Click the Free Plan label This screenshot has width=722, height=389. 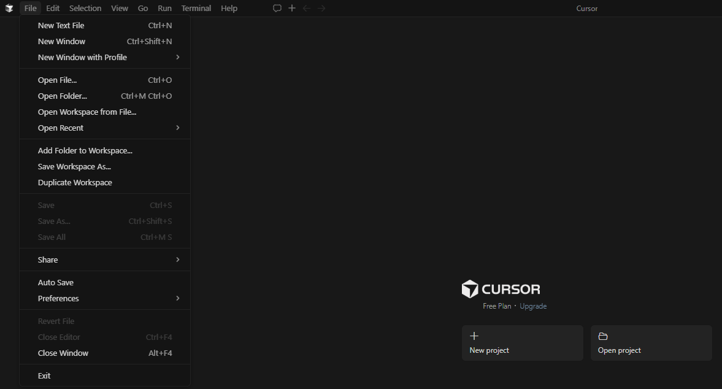[x=497, y=306]
